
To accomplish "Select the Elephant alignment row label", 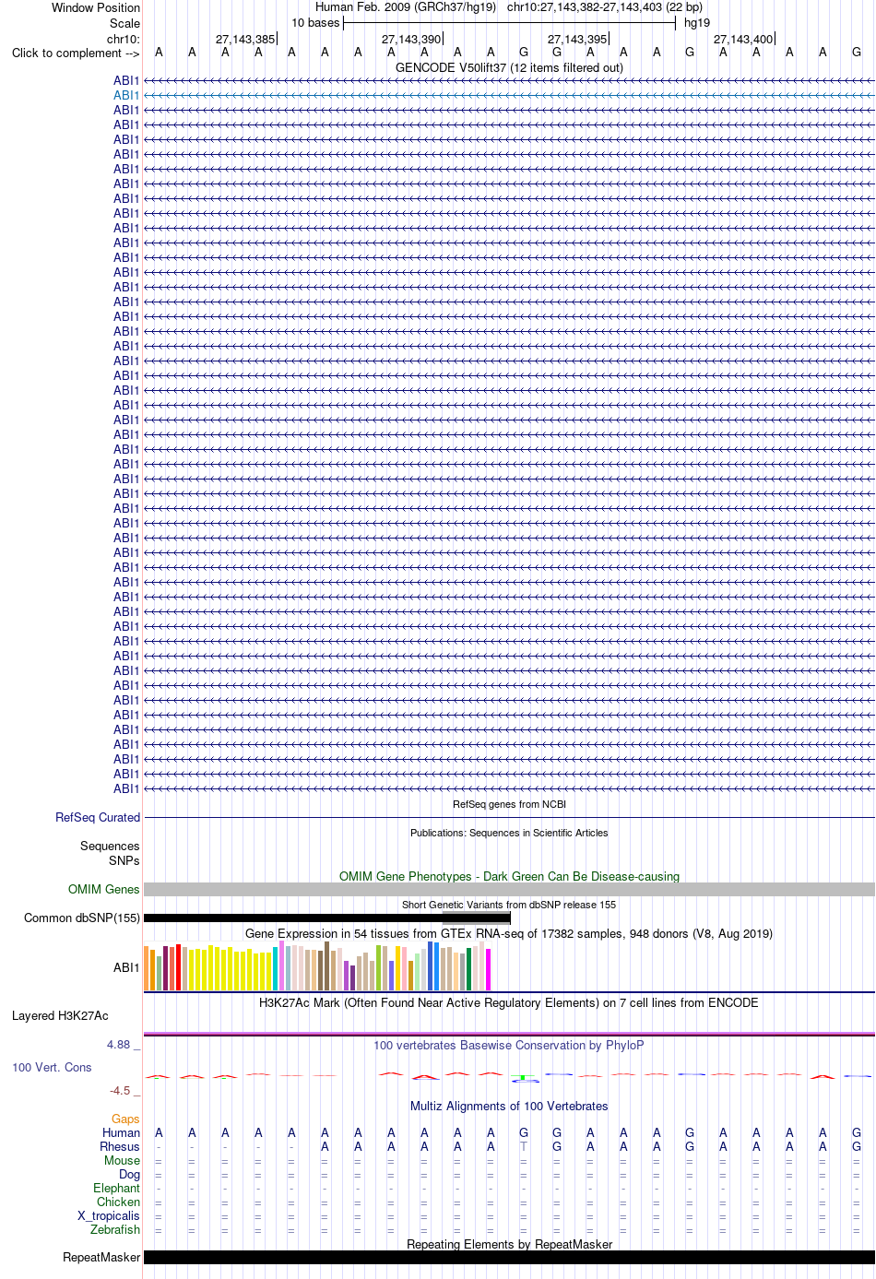I will click(x=116, y=1189).
